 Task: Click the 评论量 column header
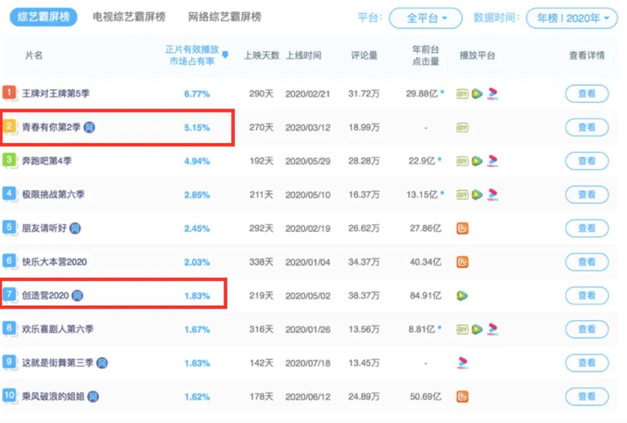(364, 56)
